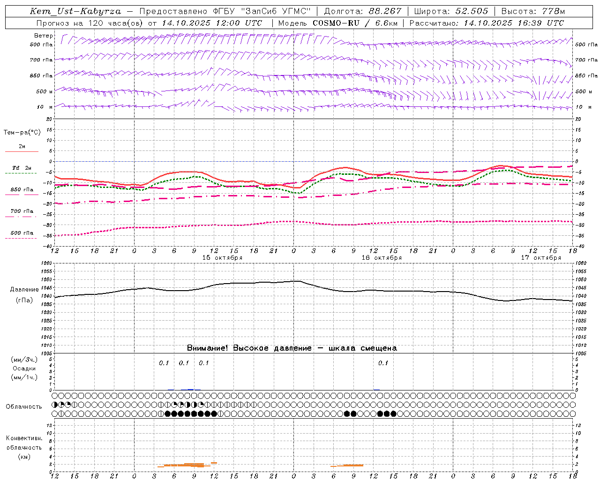Click the 15 октября date label

pyautogui.click(x=222, y=258)
